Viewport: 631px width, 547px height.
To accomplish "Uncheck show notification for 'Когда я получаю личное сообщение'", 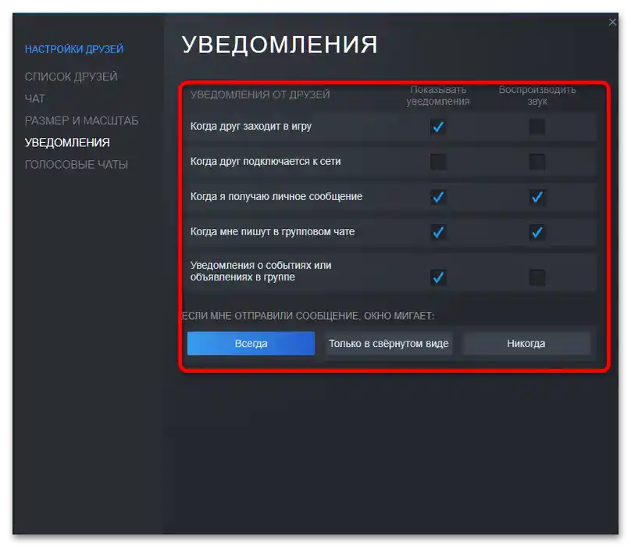I will click(438, 197).
